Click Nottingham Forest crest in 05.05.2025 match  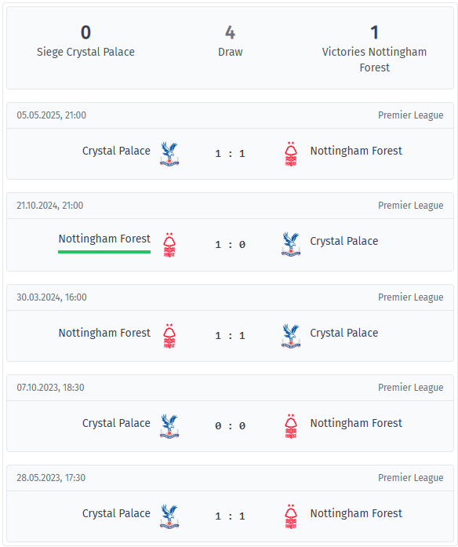[291, 154]
